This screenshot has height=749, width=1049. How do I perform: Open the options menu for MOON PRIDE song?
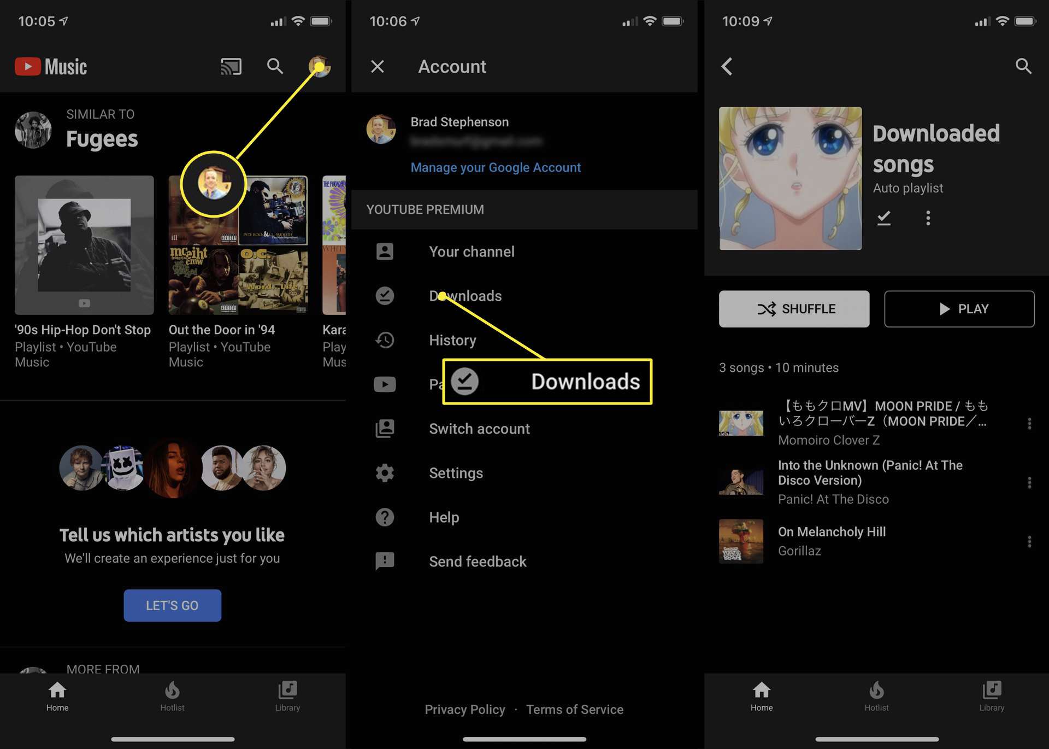point(1029,423)
